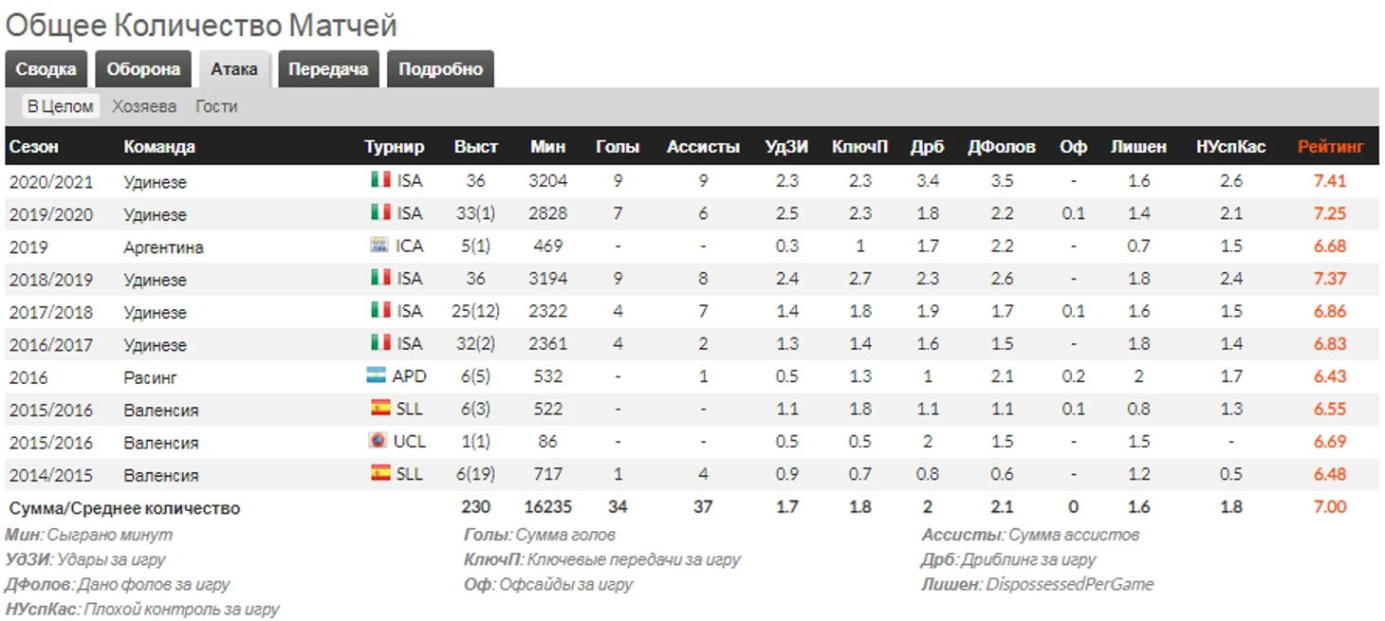Select the Передача tab
Screen dimensions: 1385x621
[x=328, y=69]
